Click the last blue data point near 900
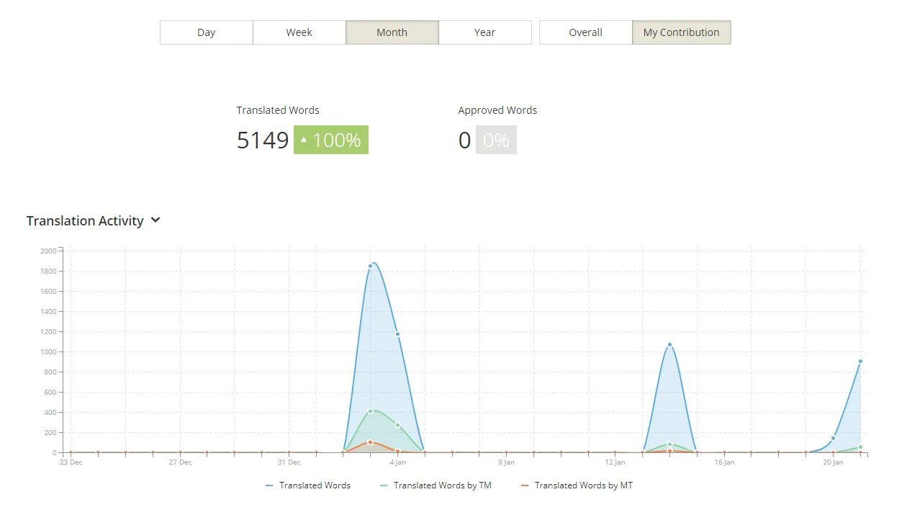Screen dimensions: 907x515 (860, 362)
